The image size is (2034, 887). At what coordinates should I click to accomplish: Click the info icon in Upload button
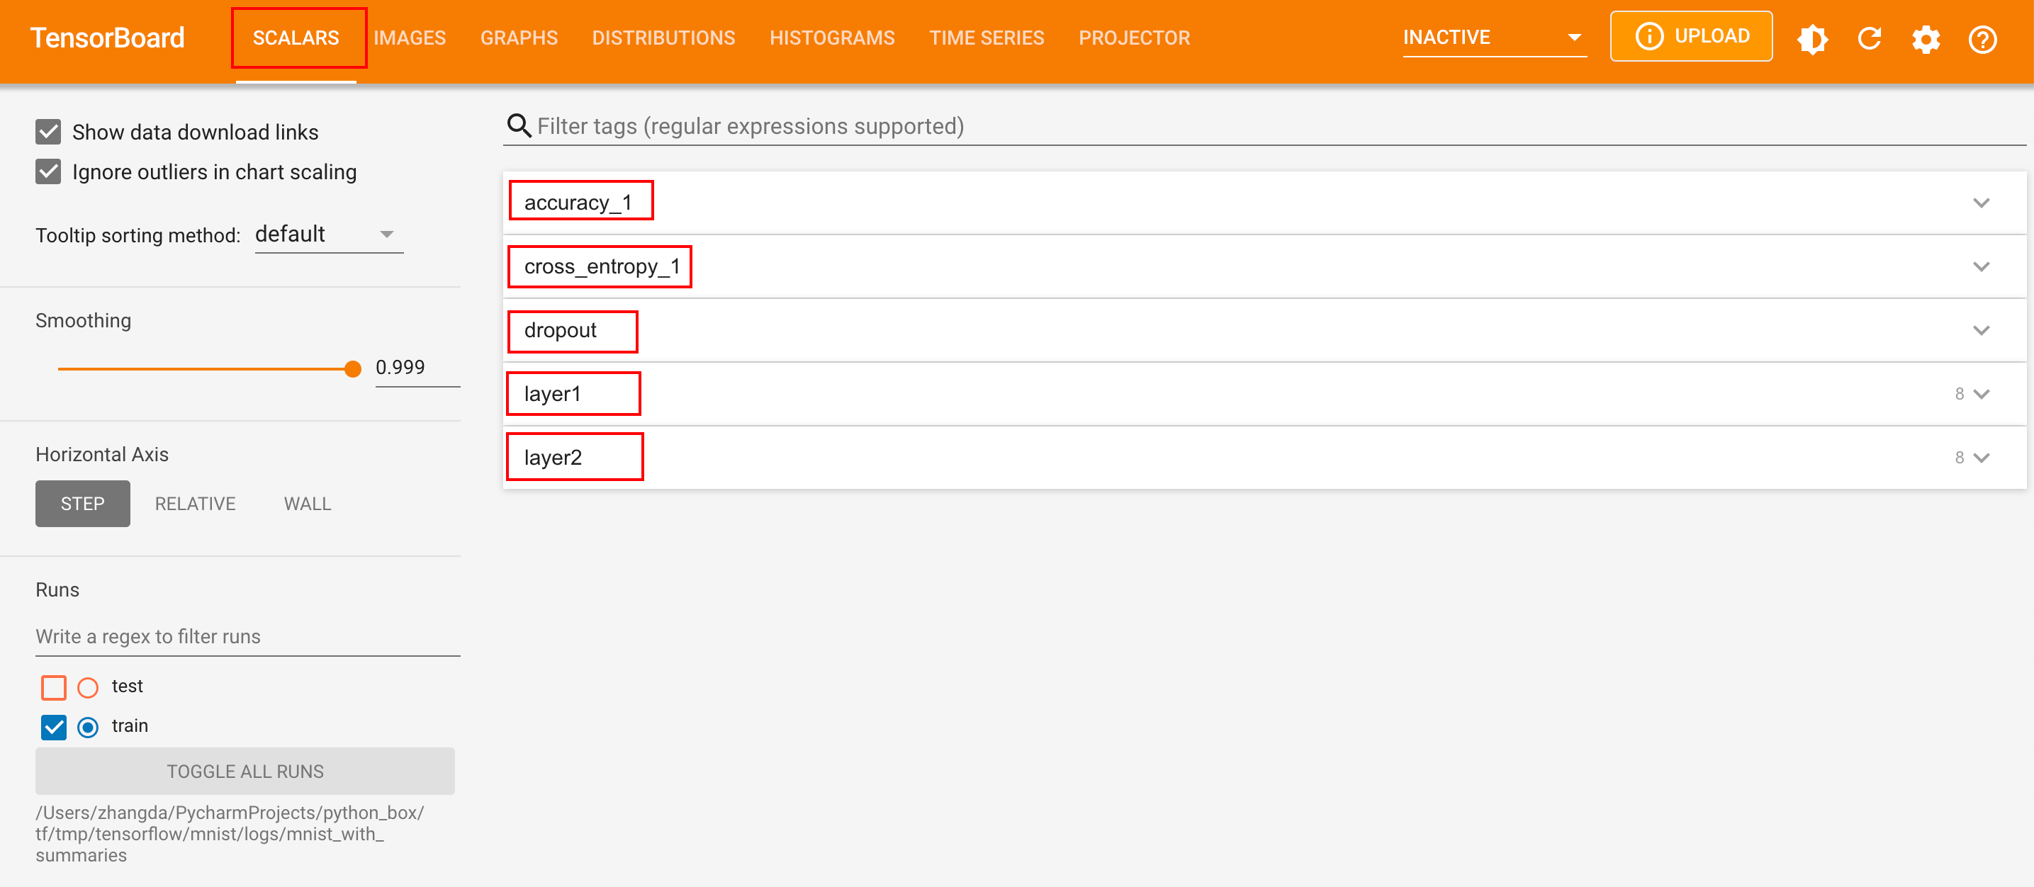(1648, 36)
